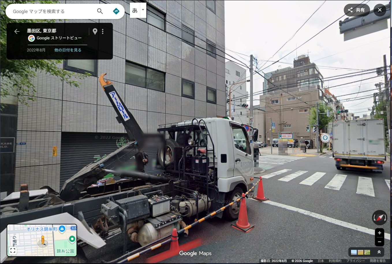Viewport: 392px width, 264px height.
Task: Click the あ input mode button
Action: tap(135, 10)
